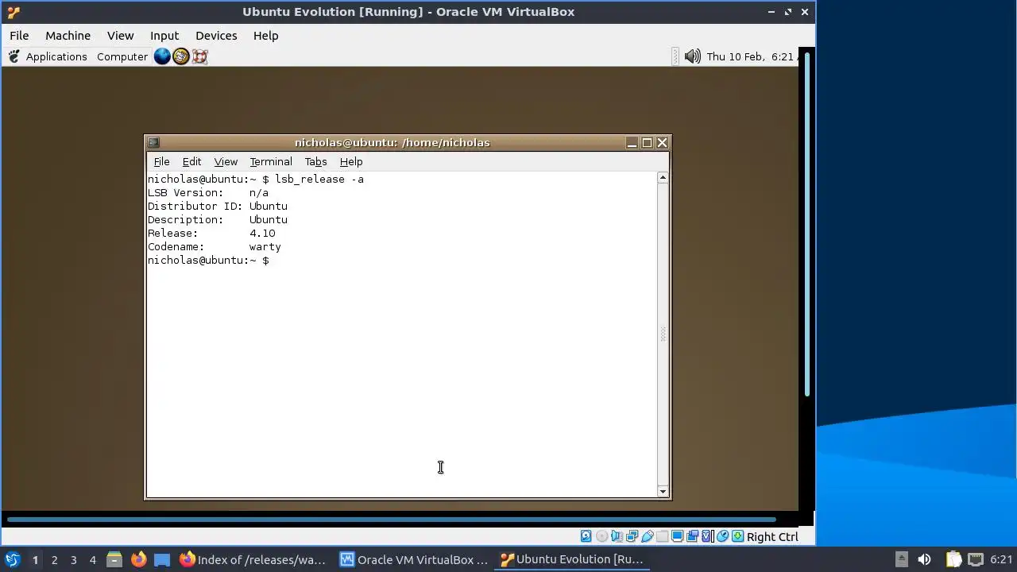Click the 'Distributor ID: Ubuntu' output line
This screenshot has width=1017, height=572.
click(x=217, y=207)
